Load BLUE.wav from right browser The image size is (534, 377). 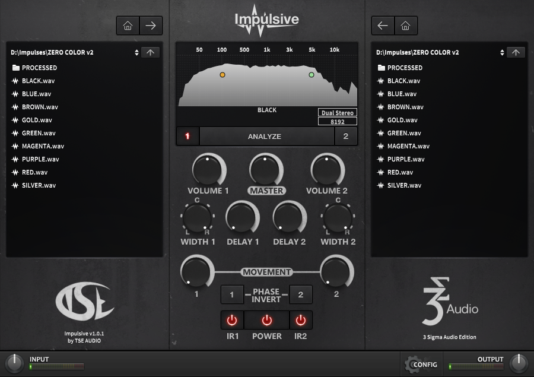(397, 94)
